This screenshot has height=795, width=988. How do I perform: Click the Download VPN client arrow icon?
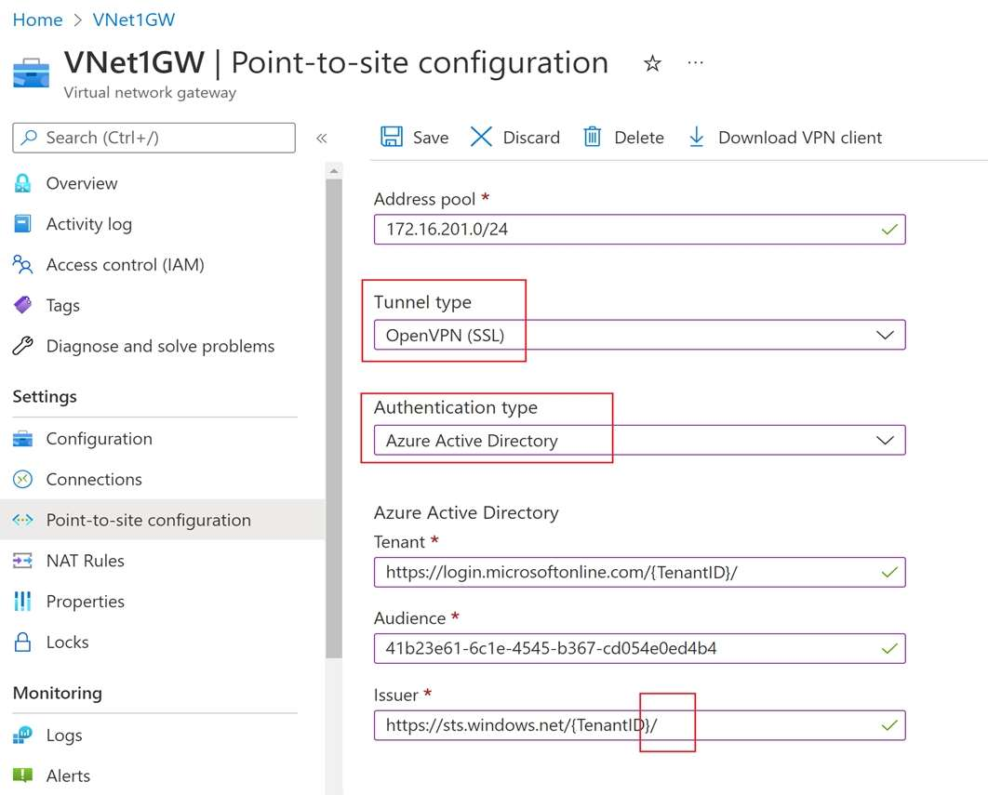(x=696, y=138)
